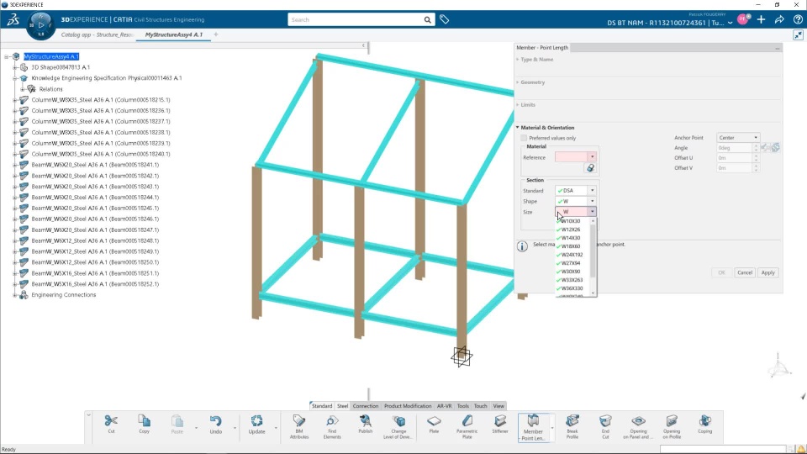Expand the Limits section
This screenshot has height=454, width=807.
(x=526, y=105)
